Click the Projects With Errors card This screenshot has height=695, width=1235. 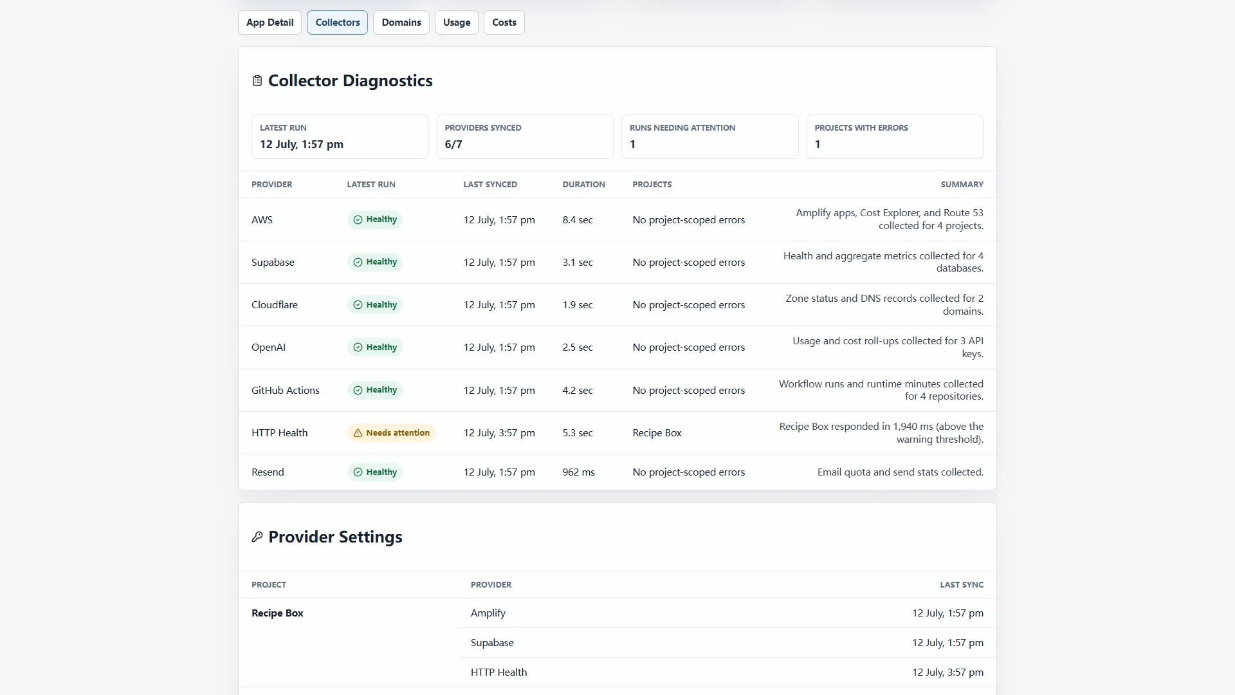pos(895,136)
